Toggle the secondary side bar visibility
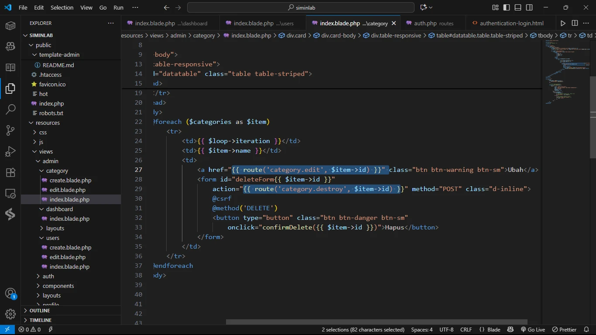 click(x=529, y=7)
